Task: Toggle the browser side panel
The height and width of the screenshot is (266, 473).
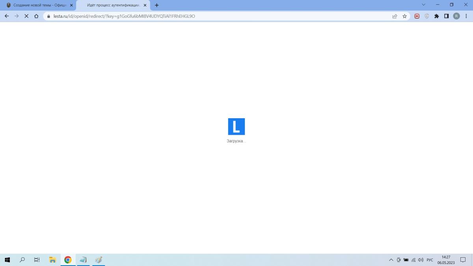Action: [447, 16]
